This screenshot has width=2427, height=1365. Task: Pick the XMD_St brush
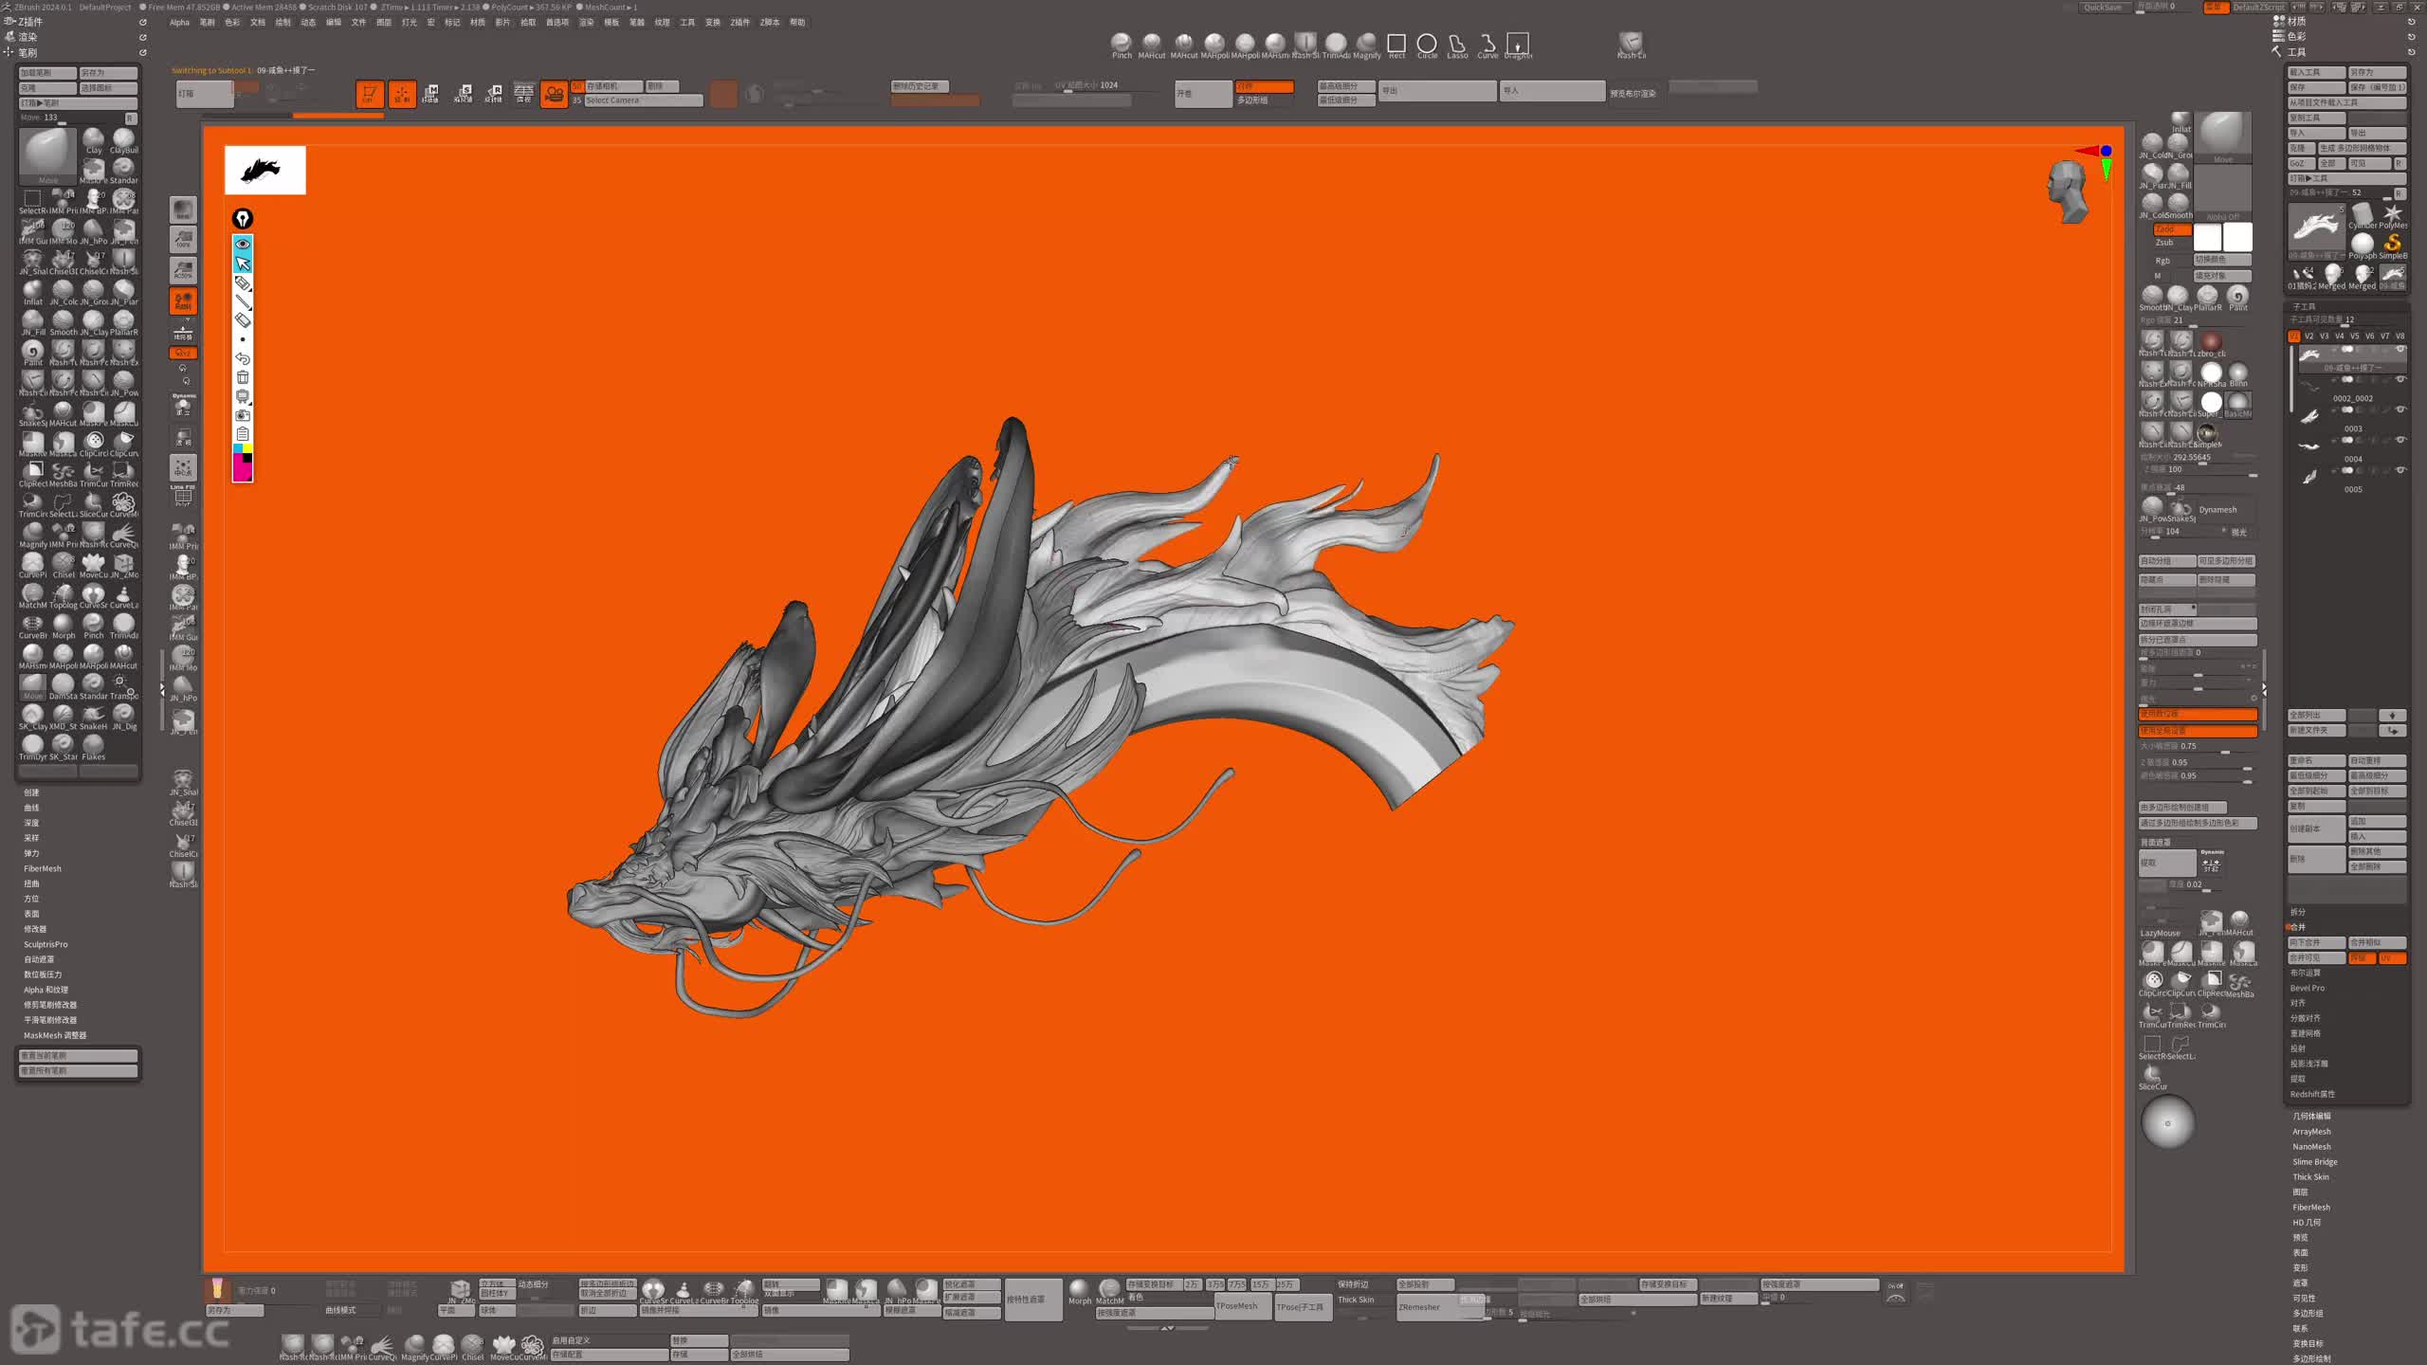[64, 716]
